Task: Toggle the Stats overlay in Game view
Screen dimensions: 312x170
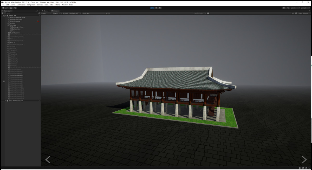Action: [300, 13]
